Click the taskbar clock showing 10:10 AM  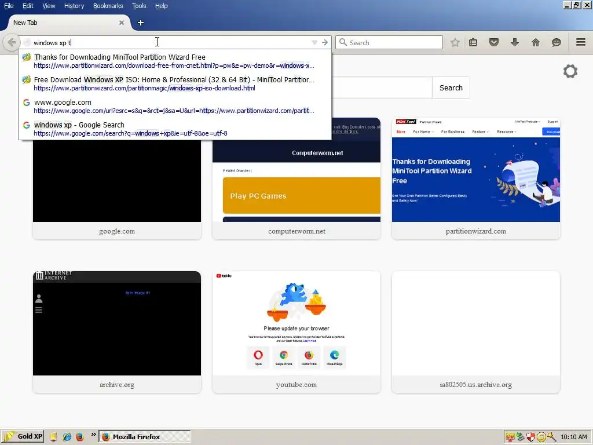tap(574, 437)
